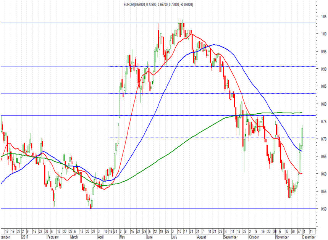Select the July month label
The height and width of the screenshot is (240, 328).
click(x=175, y=237)
